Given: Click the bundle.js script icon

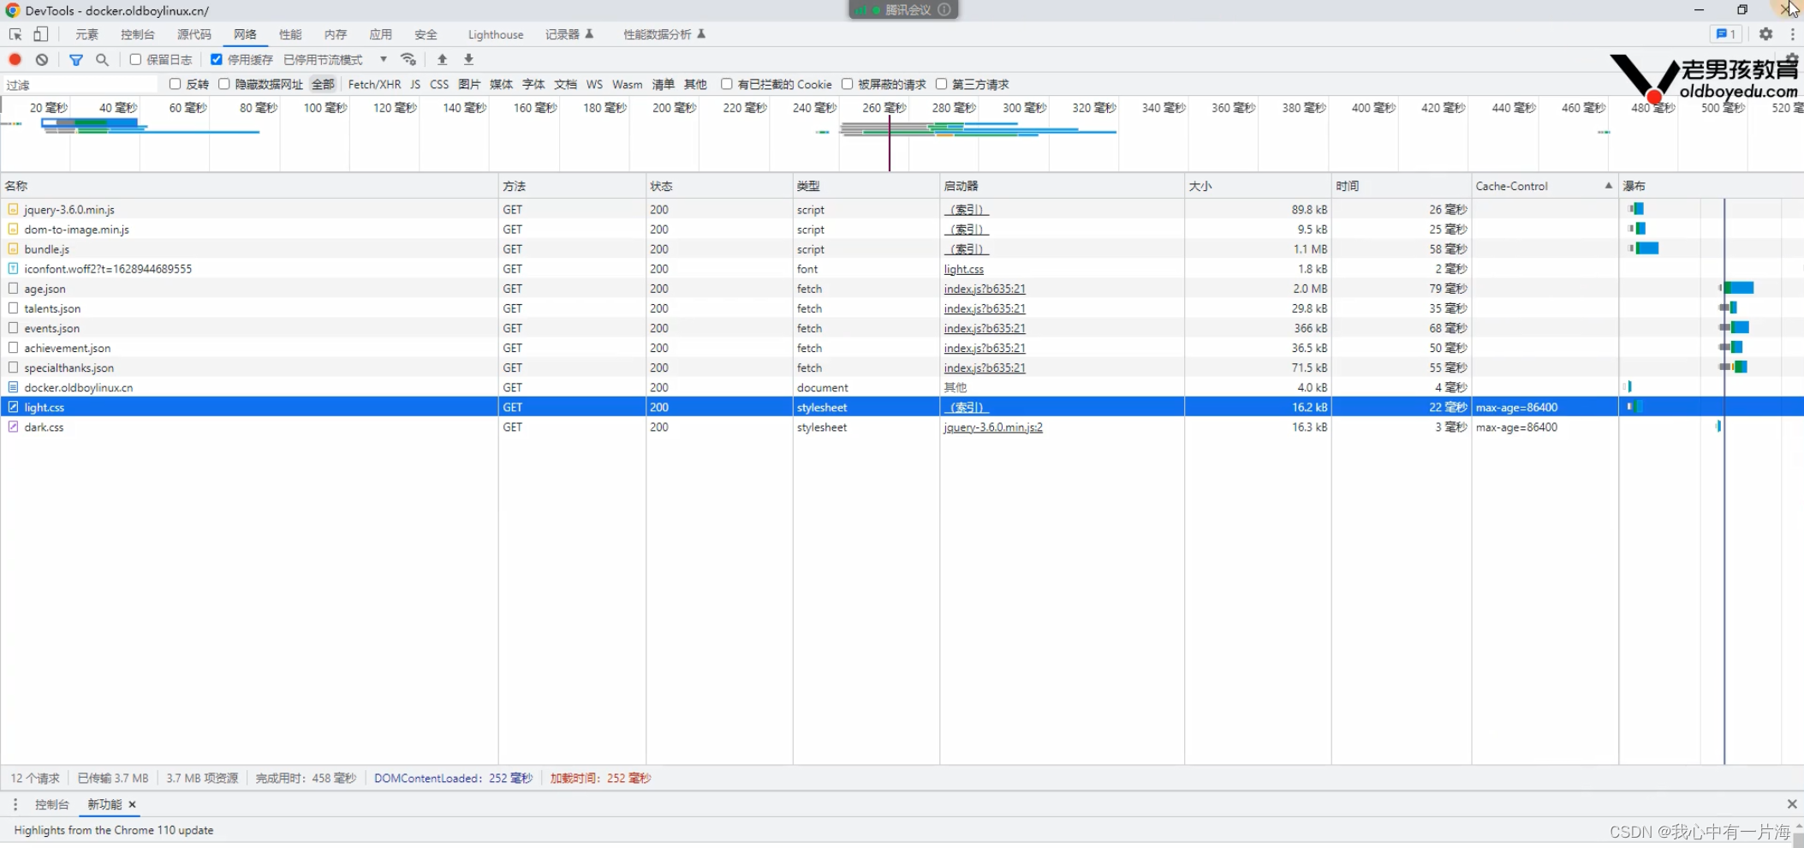Looking at the screenshot, I should tap(13, 248).
